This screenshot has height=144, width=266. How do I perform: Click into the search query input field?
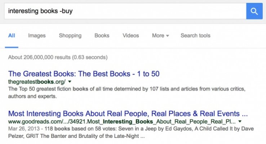[x=123, y=11]
